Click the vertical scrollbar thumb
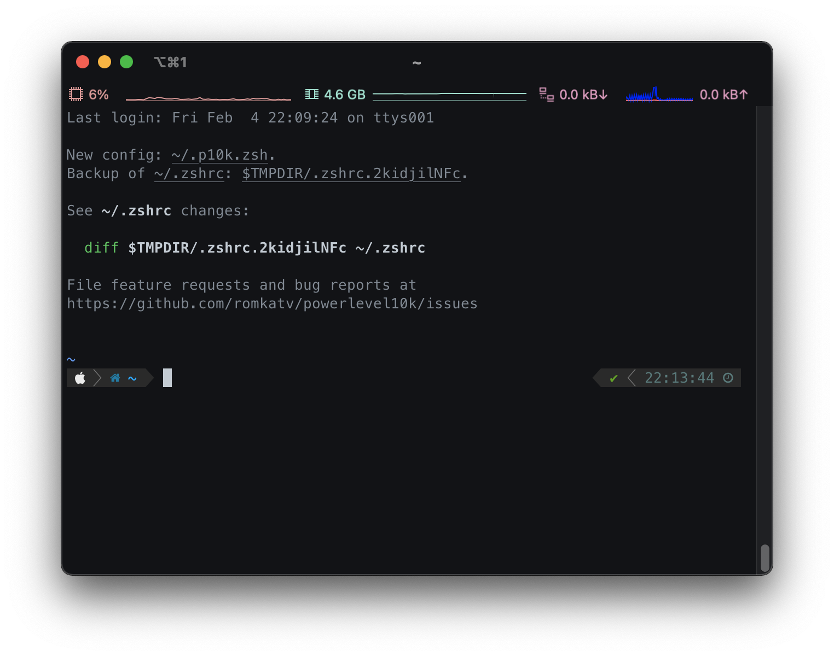Viewport: 834px width, 656px height. coord(765,558)
